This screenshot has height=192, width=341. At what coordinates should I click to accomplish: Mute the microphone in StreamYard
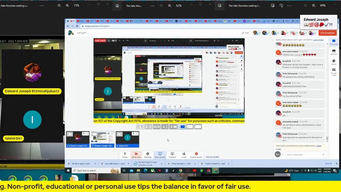[x=125, y=155]
